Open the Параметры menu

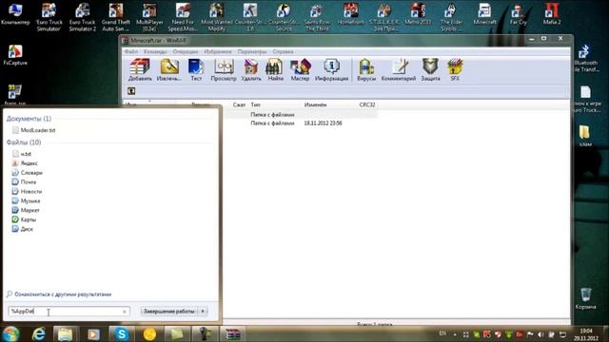pos(252,51)
